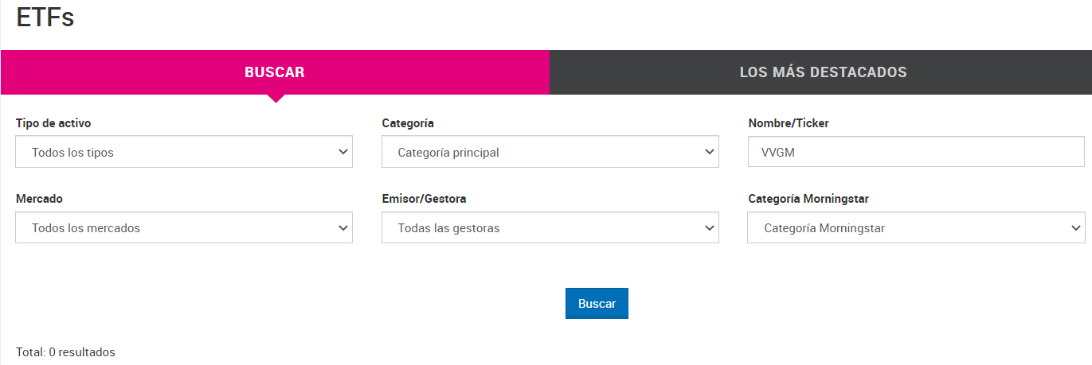Image resolution: width=1092 pixels, height=365 pixels.
Task: Click the Total: 0 resultados text
Action: click(65, 351)
